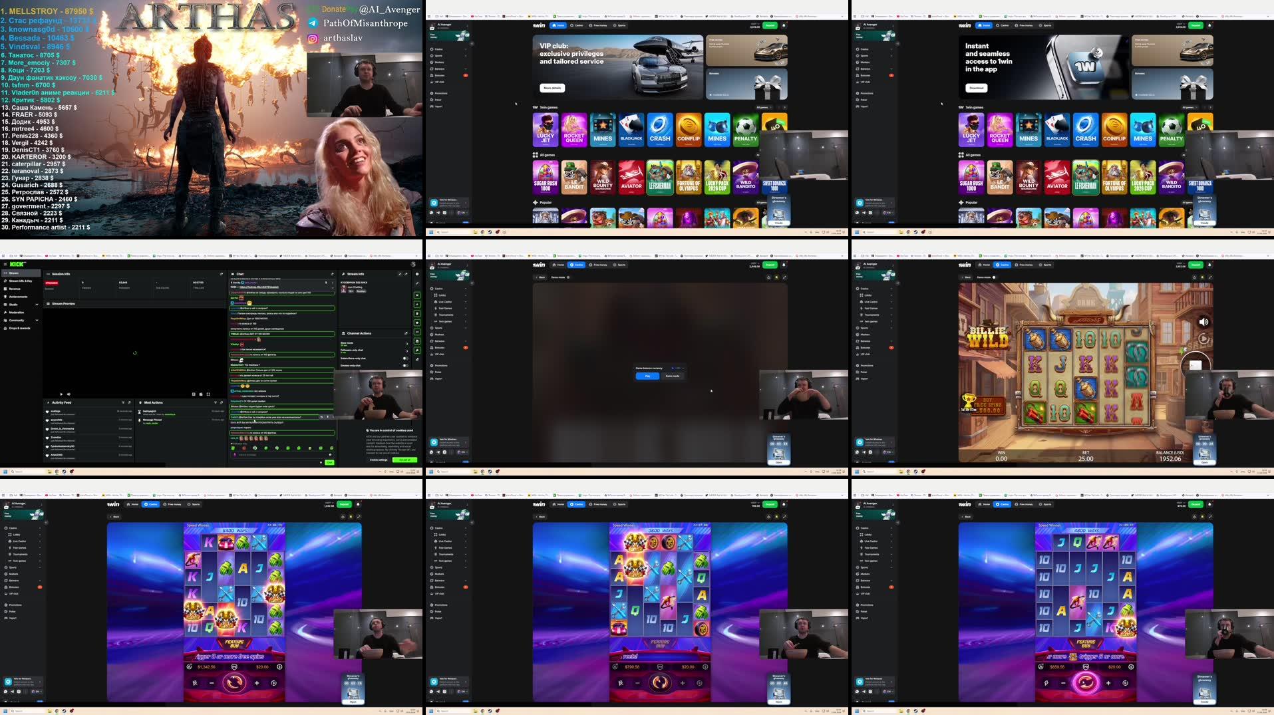Increase bet in the $1,342.56 balance slot
Viewport: 1274px width, 715px height.
257,683
